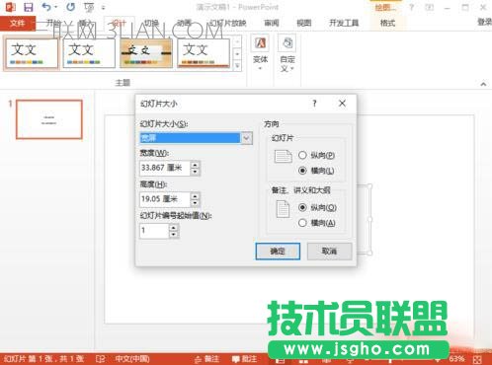The width and height of the screenshot is (492, 365).
Task: Increase width with the up spinner
Action: (x=195, y=165)
